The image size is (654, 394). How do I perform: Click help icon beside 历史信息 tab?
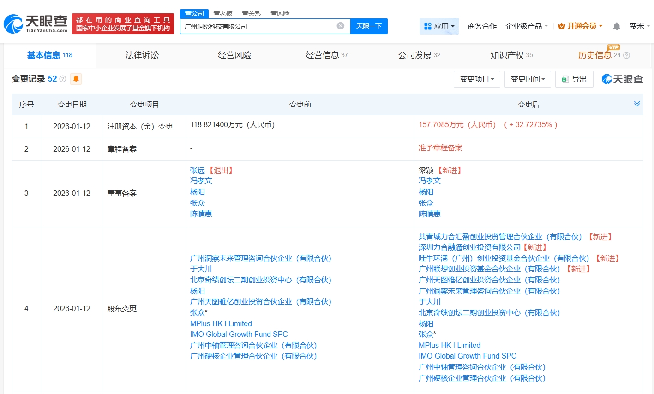626,55
